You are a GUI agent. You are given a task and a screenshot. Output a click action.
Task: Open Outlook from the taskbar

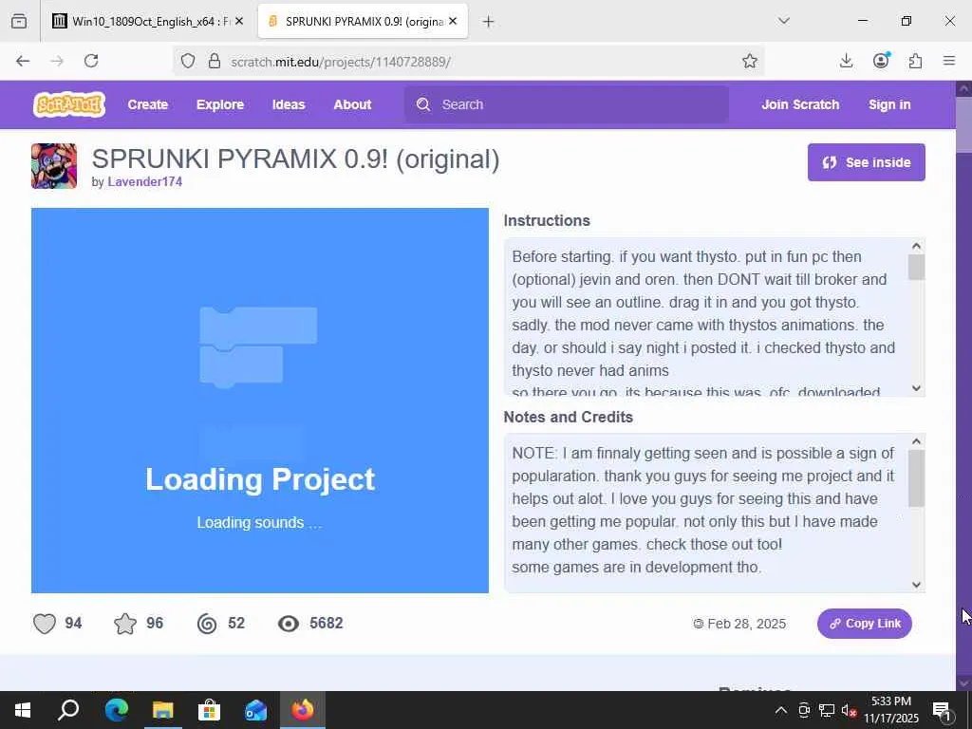tap(255, 710)
